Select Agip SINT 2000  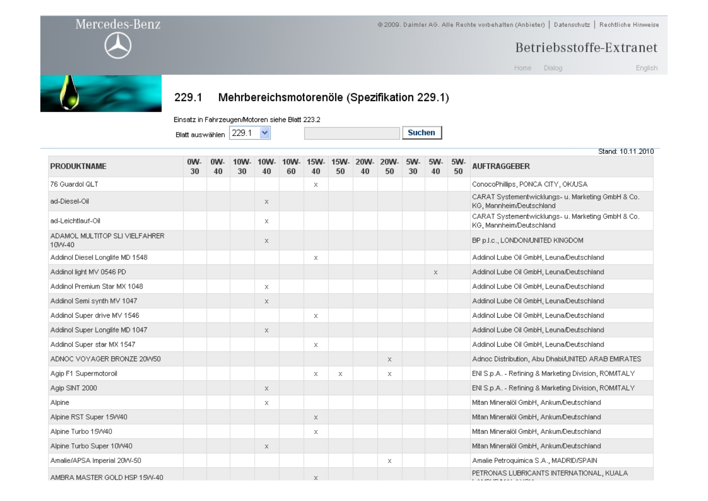point(73,388)
